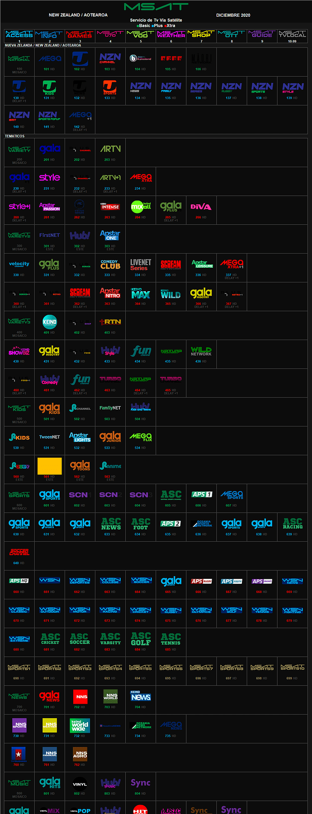Select the Keind Wild logo, channel 365
The height and width of the screenshot is (814, 312).
coord(171,293)
